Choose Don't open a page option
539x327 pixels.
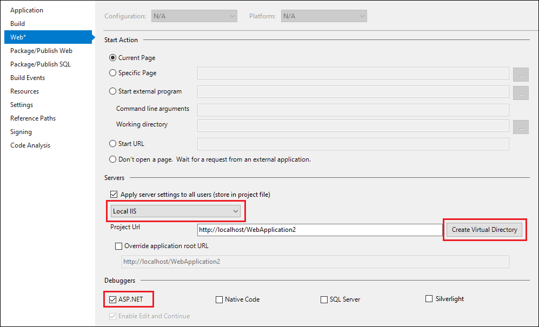click(112, 159)
